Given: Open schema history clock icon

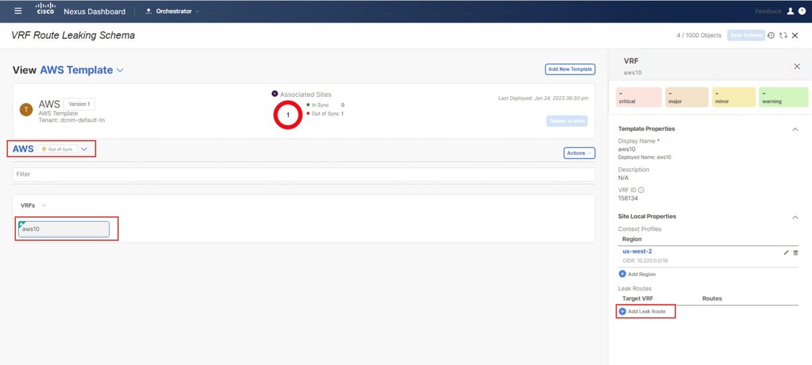Looking at the screenshot, I should pos(771,35).
